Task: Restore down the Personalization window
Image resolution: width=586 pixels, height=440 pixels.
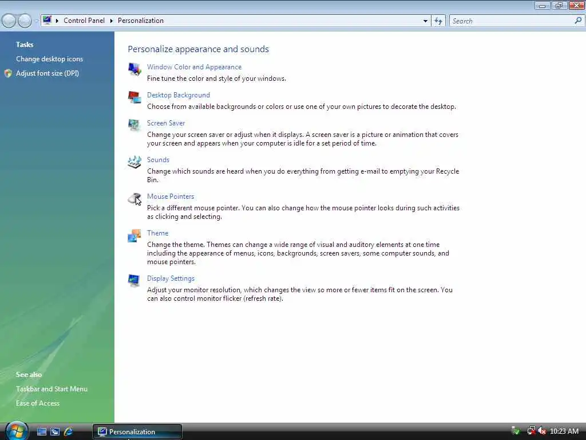Action: tap(559, 5)
